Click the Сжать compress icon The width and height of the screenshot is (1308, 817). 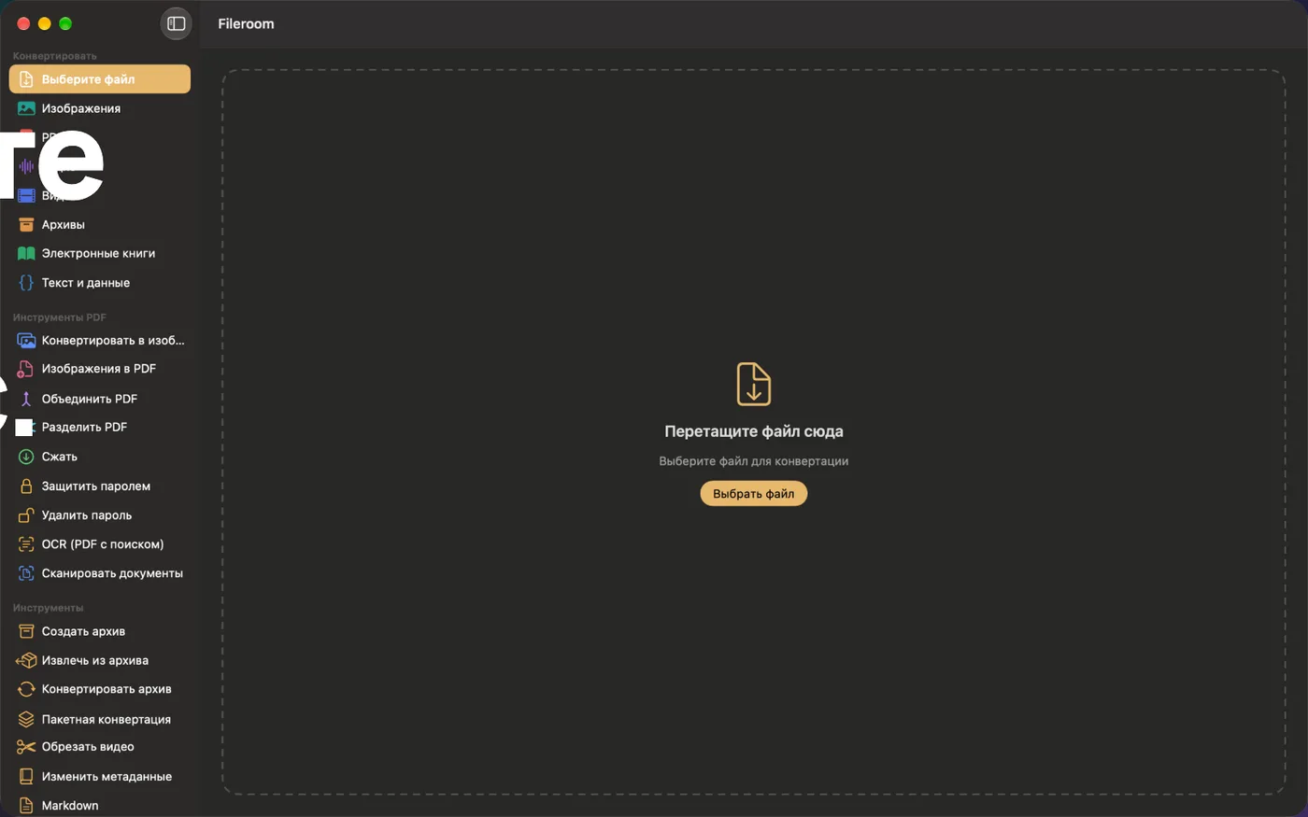26,457
